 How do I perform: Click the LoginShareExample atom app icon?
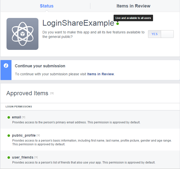coord(22,34)
